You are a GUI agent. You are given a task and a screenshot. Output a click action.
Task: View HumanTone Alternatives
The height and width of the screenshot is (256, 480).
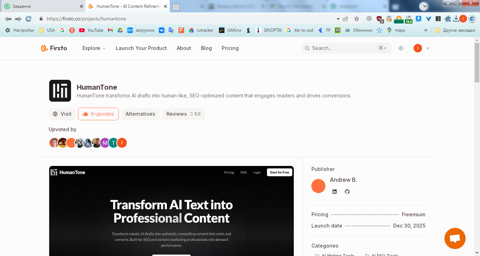(x=141, y=114)
